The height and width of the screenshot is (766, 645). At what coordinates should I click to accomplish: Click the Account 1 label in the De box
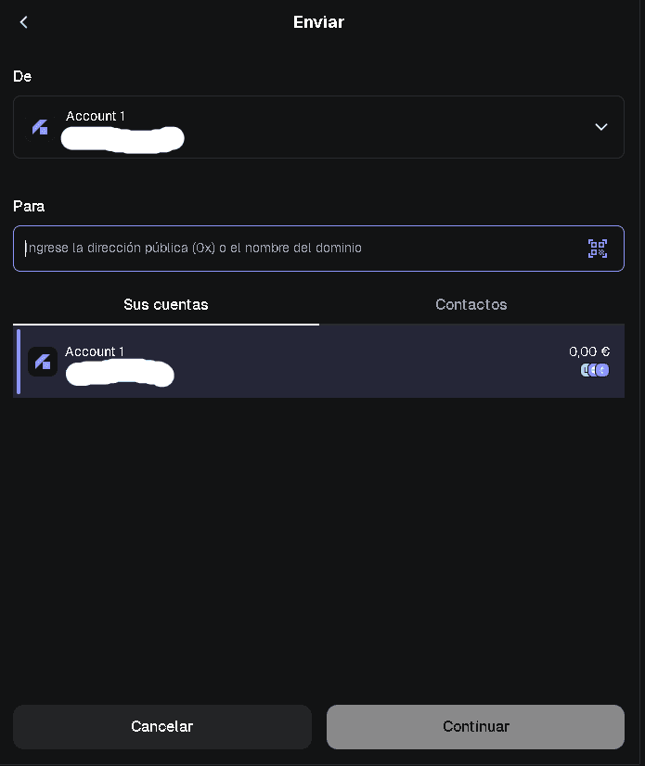96,116
